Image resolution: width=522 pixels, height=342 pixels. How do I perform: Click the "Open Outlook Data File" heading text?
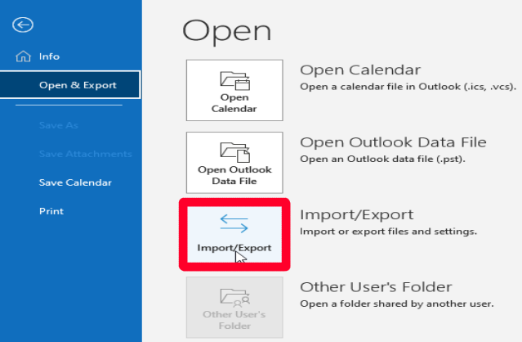[x=393, y=142]
